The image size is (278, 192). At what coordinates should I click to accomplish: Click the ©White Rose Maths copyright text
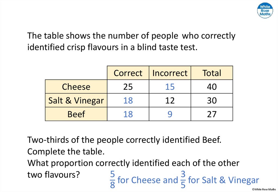pyautogui.click(x=264, y=189)
